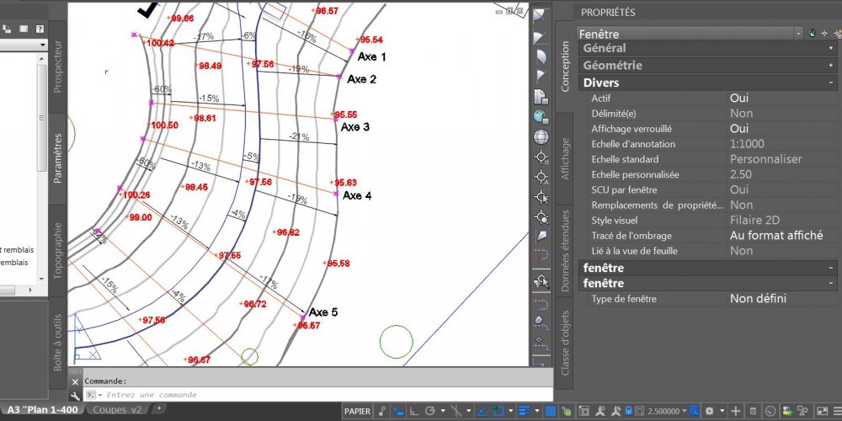Click the help question mark icon

pos(40,29)
